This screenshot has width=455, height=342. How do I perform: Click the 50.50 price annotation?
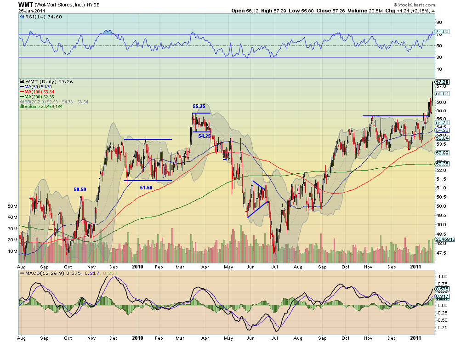click(x=80, y=189)
